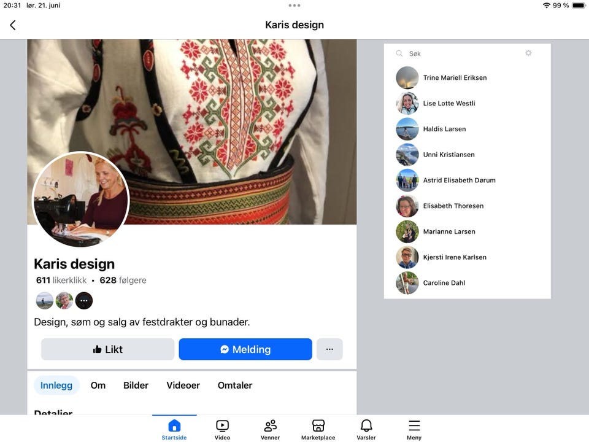View Karis design profile picture
Screen dimensions: 589x442
[x=81, y=199]
